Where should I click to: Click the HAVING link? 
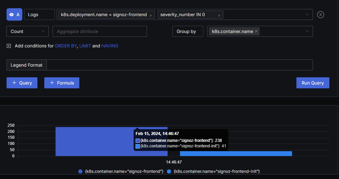pyautogui.click(x=110, y=46)
